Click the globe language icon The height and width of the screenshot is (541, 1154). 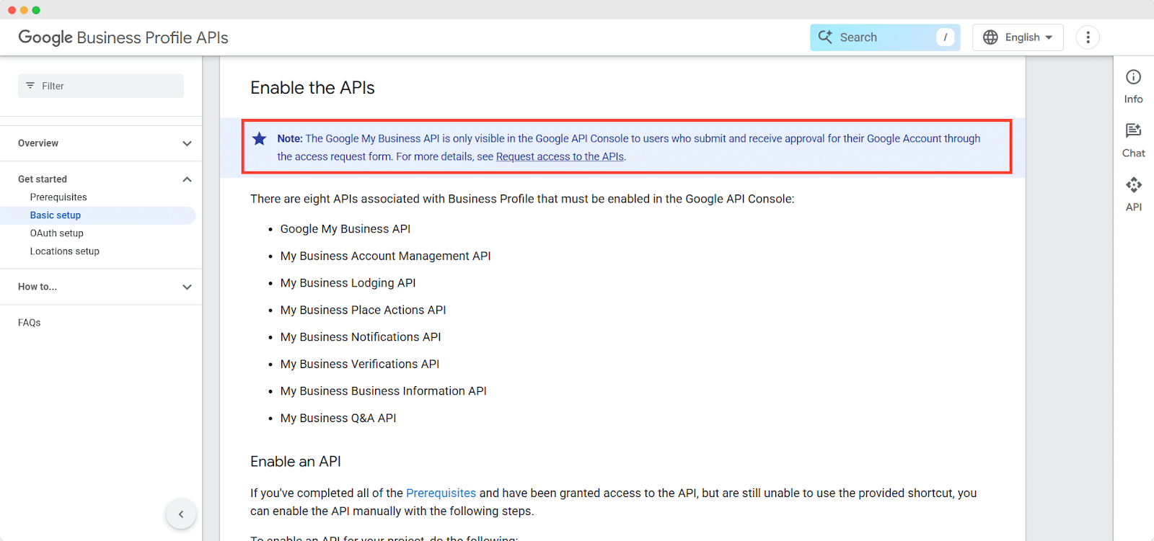990,37
